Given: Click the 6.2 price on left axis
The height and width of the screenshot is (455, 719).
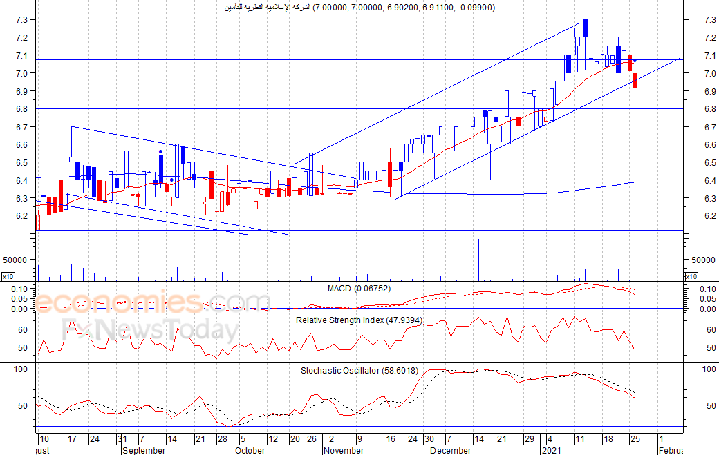Looking at the screenshot, I should (x=22, y=216).
